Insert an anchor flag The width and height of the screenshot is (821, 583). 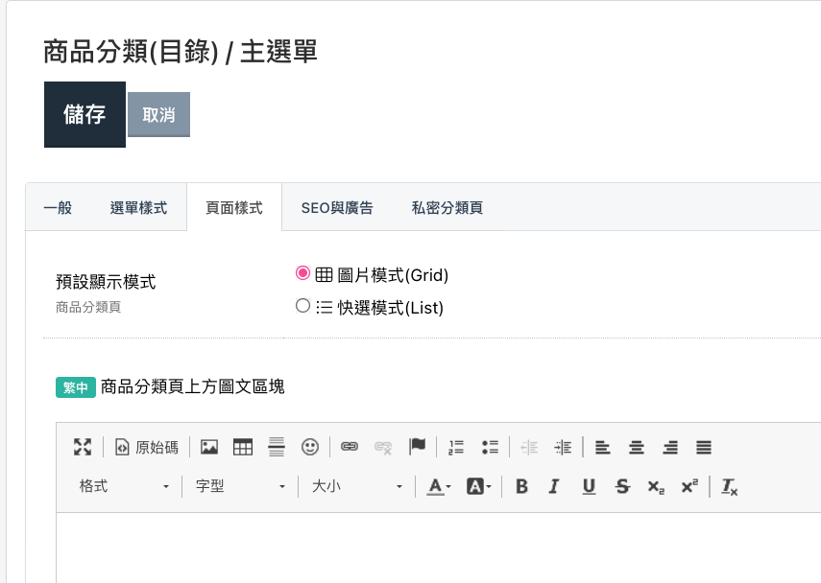[x=417, y=447]
